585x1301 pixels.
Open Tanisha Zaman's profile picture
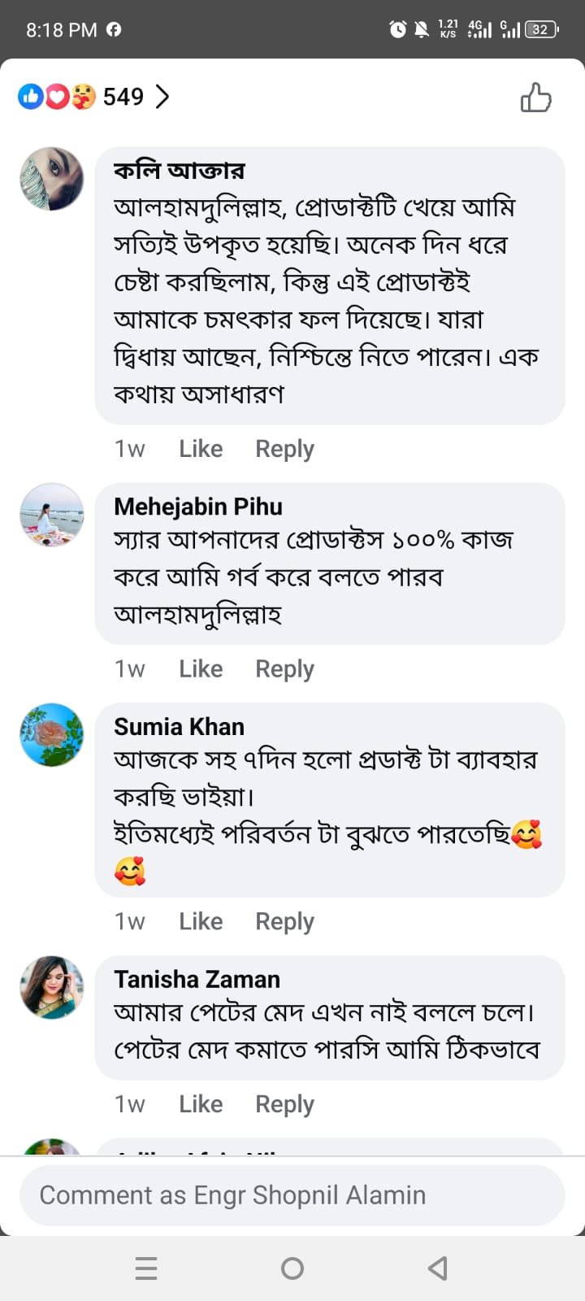pos(52,987)
